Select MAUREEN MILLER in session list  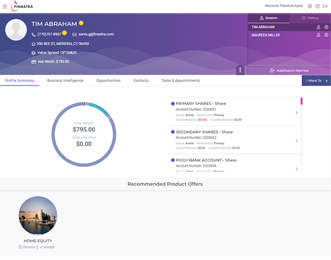point(265,35)
